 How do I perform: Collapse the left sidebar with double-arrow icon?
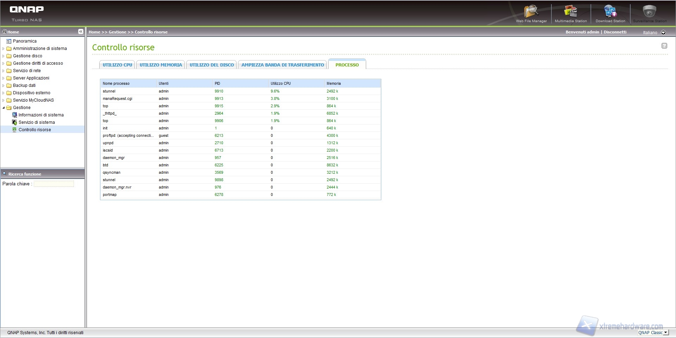point(81,32)
